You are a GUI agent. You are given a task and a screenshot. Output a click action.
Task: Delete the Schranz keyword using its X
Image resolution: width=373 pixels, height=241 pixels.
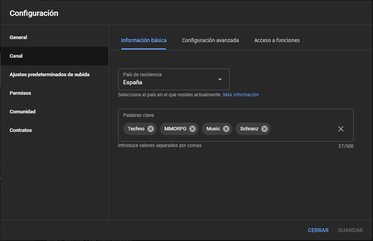click(265, 129)
